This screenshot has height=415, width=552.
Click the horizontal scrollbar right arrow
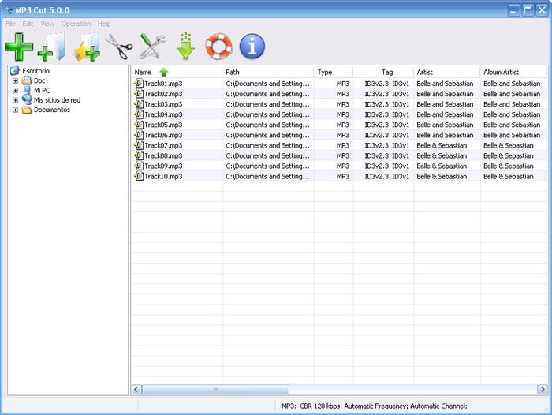point(543,390)
